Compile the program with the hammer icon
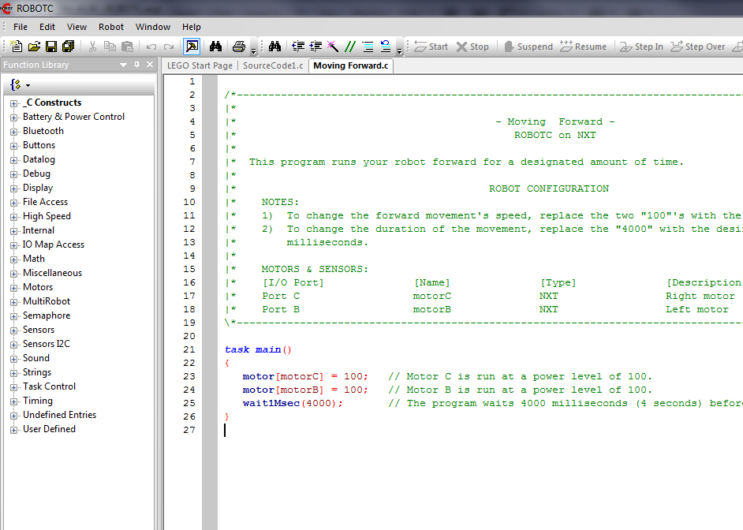The image size is (743, 530). tap(190, 47)
